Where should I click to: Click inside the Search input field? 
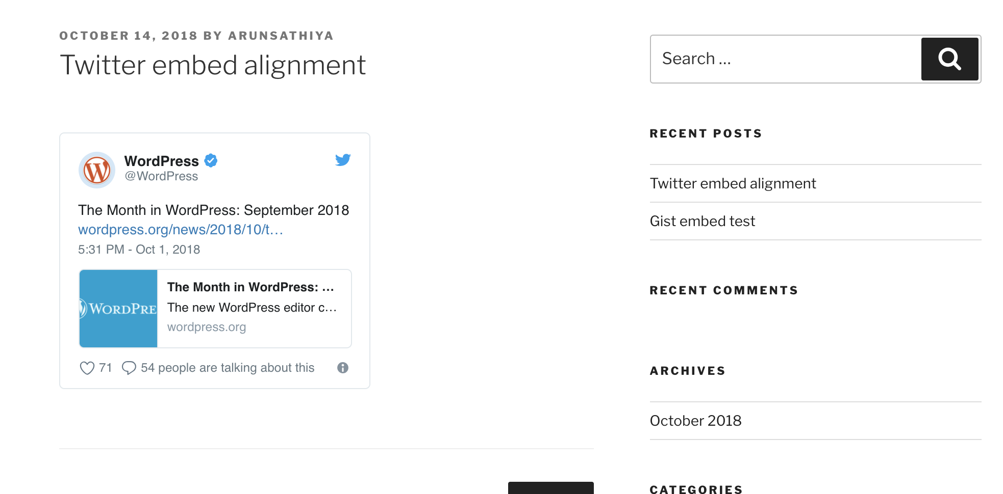765,59
